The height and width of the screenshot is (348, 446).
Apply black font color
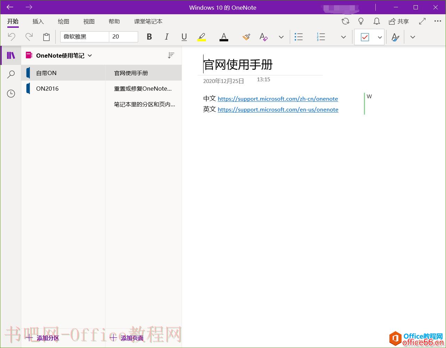224,37
